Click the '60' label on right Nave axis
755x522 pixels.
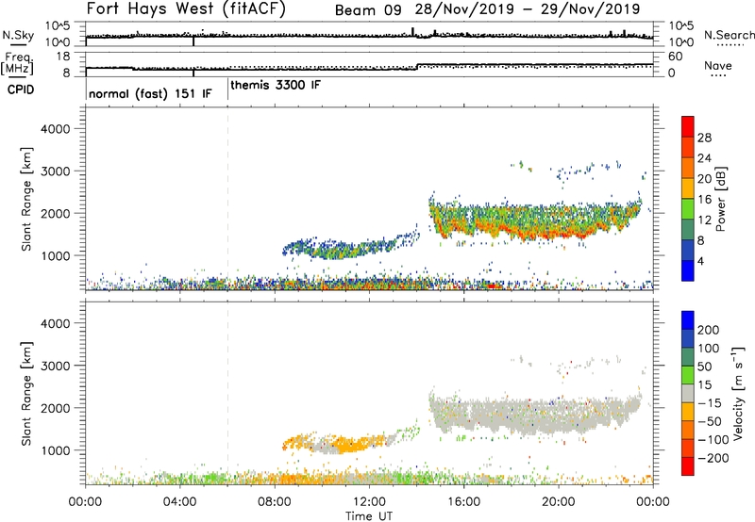pyautogui.click(x=676, y=57)
